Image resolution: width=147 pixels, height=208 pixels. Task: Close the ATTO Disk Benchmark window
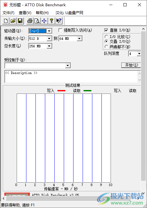coord(139,5)
